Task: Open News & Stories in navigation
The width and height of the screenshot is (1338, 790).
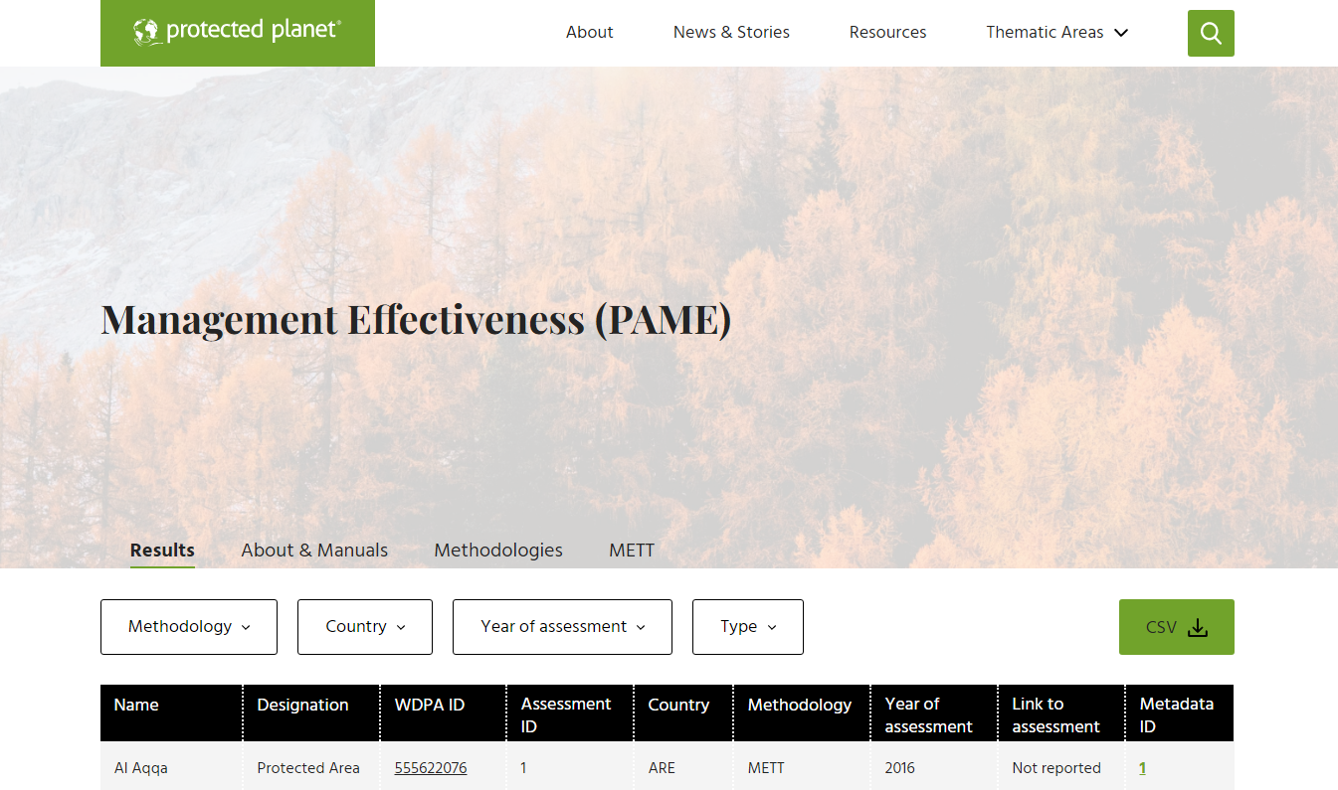Action: point(731,32)
